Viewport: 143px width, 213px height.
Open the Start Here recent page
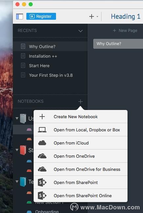tap(50, 66)
